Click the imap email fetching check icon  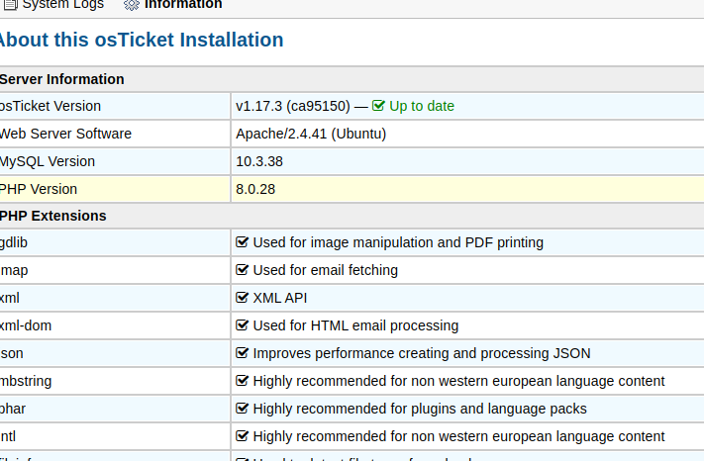(242, 270)
